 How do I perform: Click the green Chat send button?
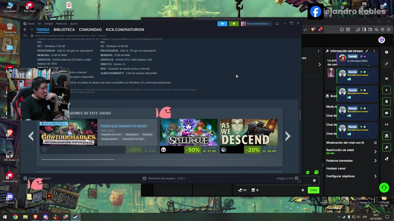click(x=313, y=190)
